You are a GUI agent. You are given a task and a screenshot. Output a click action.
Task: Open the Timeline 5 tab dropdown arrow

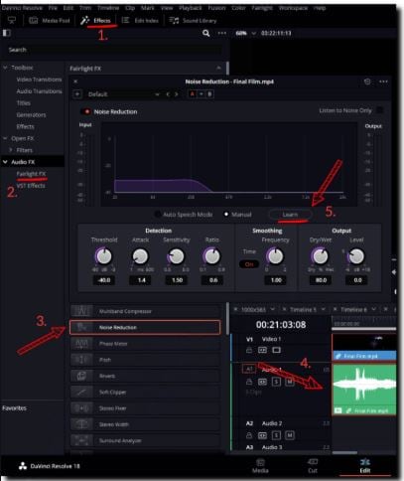click(324, 309)
